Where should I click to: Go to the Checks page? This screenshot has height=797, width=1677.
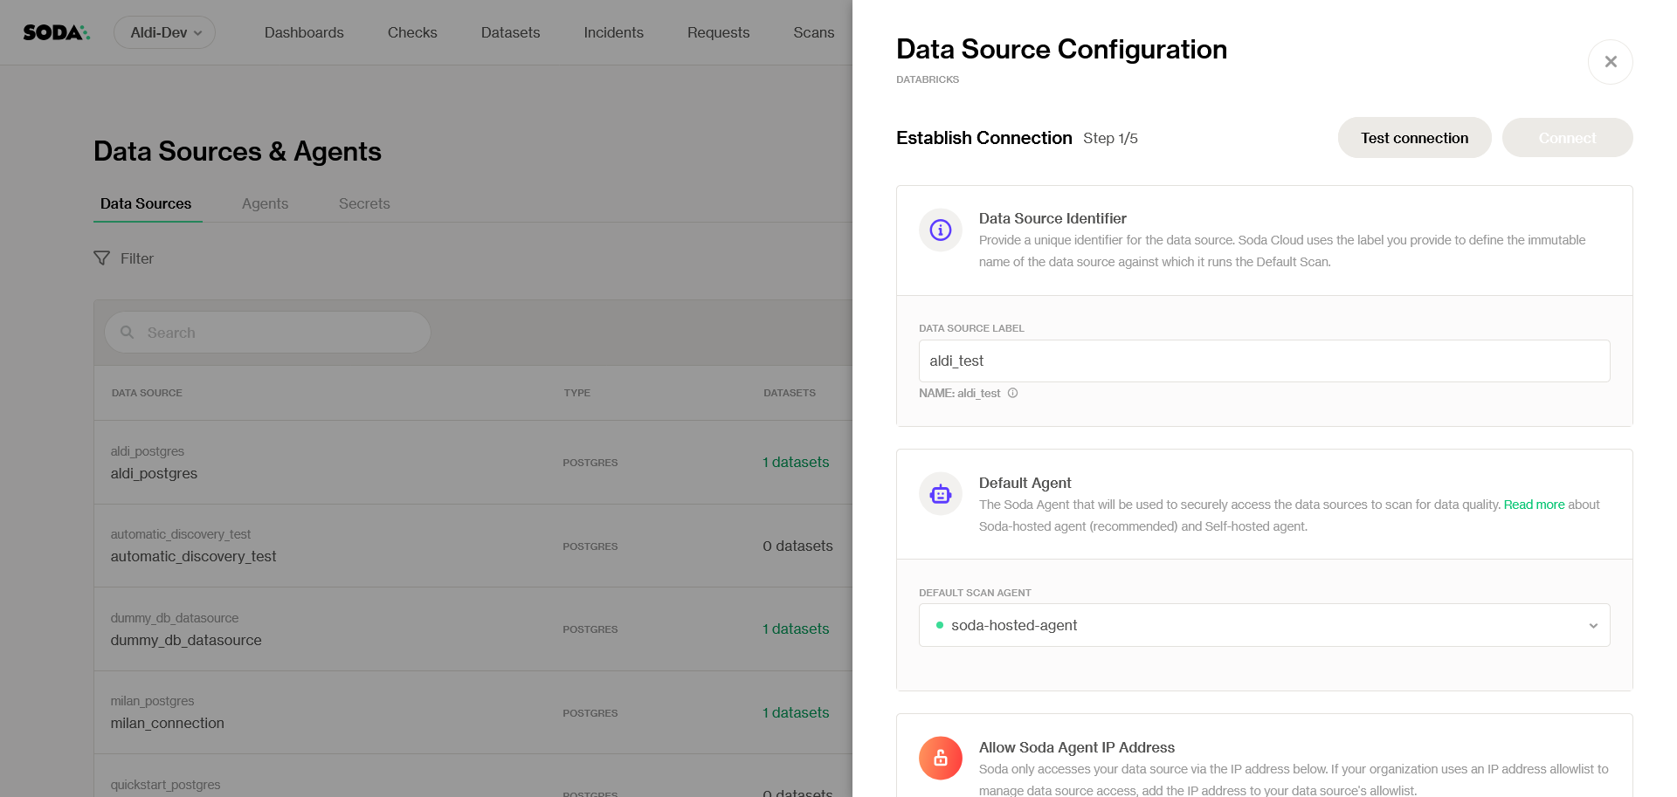[x=412, y=32]
